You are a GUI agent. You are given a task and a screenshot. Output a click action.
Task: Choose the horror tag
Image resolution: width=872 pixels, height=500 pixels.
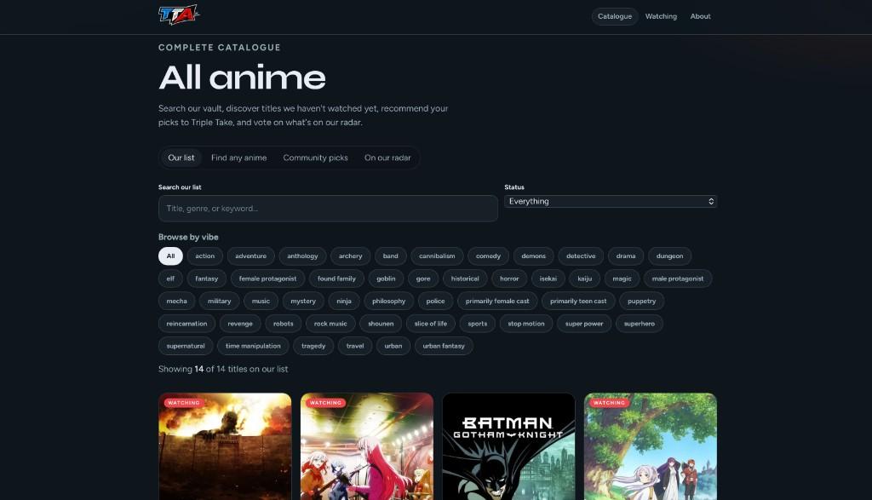[x=509, y=279]
